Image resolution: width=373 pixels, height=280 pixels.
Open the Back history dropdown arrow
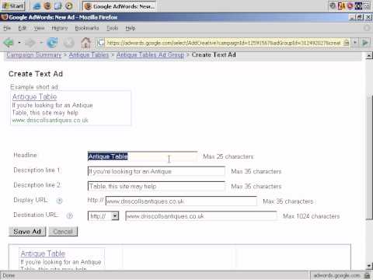[x=19, y=42]
